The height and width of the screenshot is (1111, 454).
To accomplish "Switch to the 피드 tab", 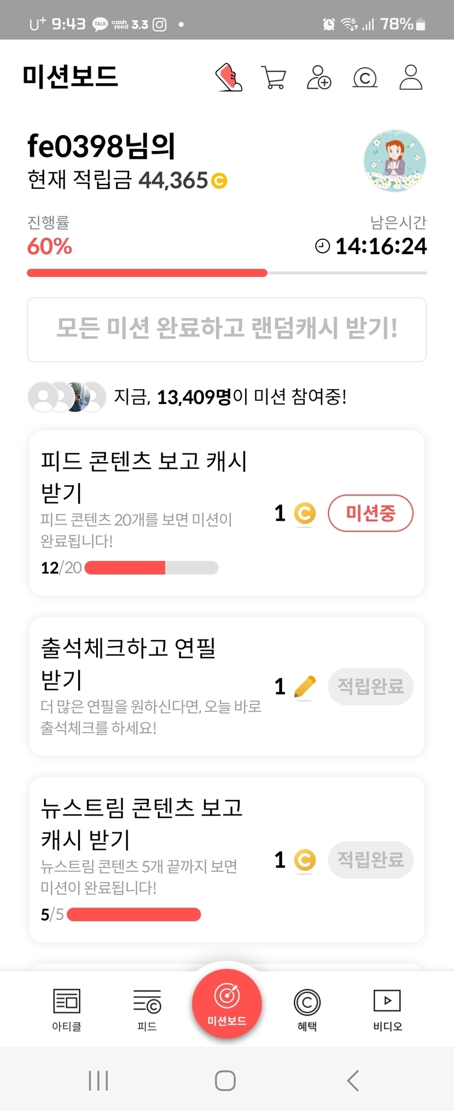I will pos(147,1009).
